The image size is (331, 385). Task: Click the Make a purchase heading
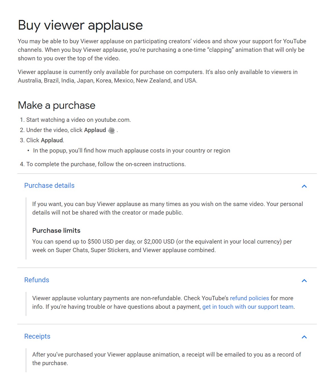[57, 105]
